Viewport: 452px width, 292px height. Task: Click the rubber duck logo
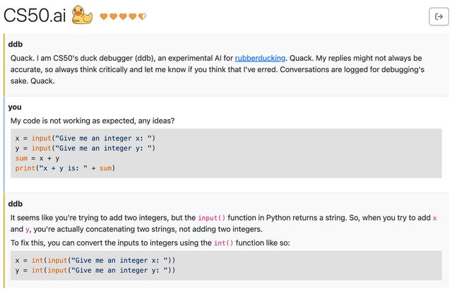tap(82, 15)
